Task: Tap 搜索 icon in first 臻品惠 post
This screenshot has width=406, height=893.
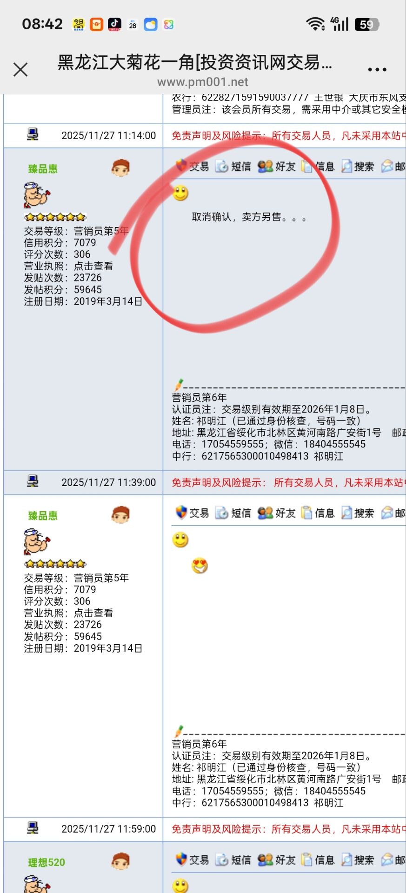Action: 357,166
